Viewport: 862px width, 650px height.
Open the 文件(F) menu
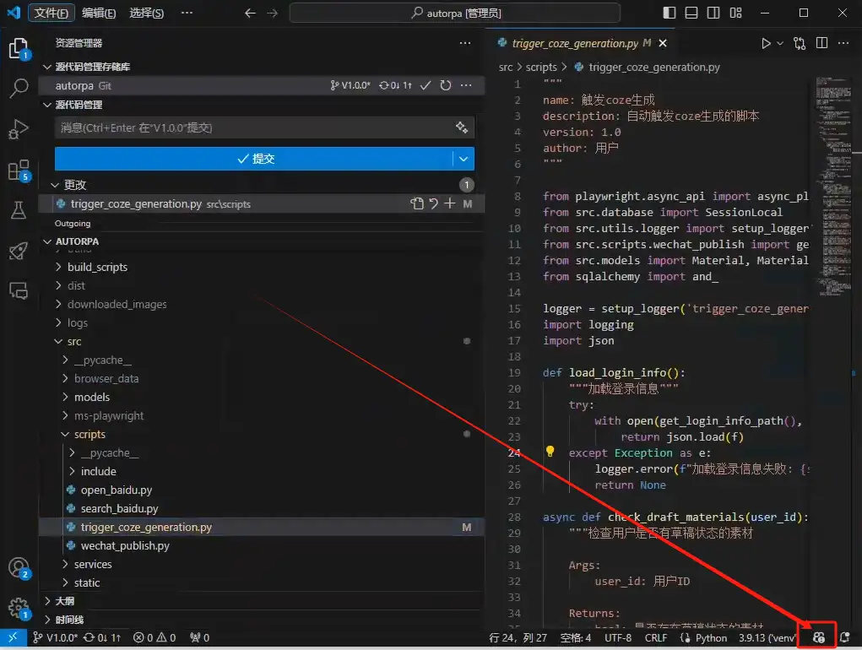(52, 13)
